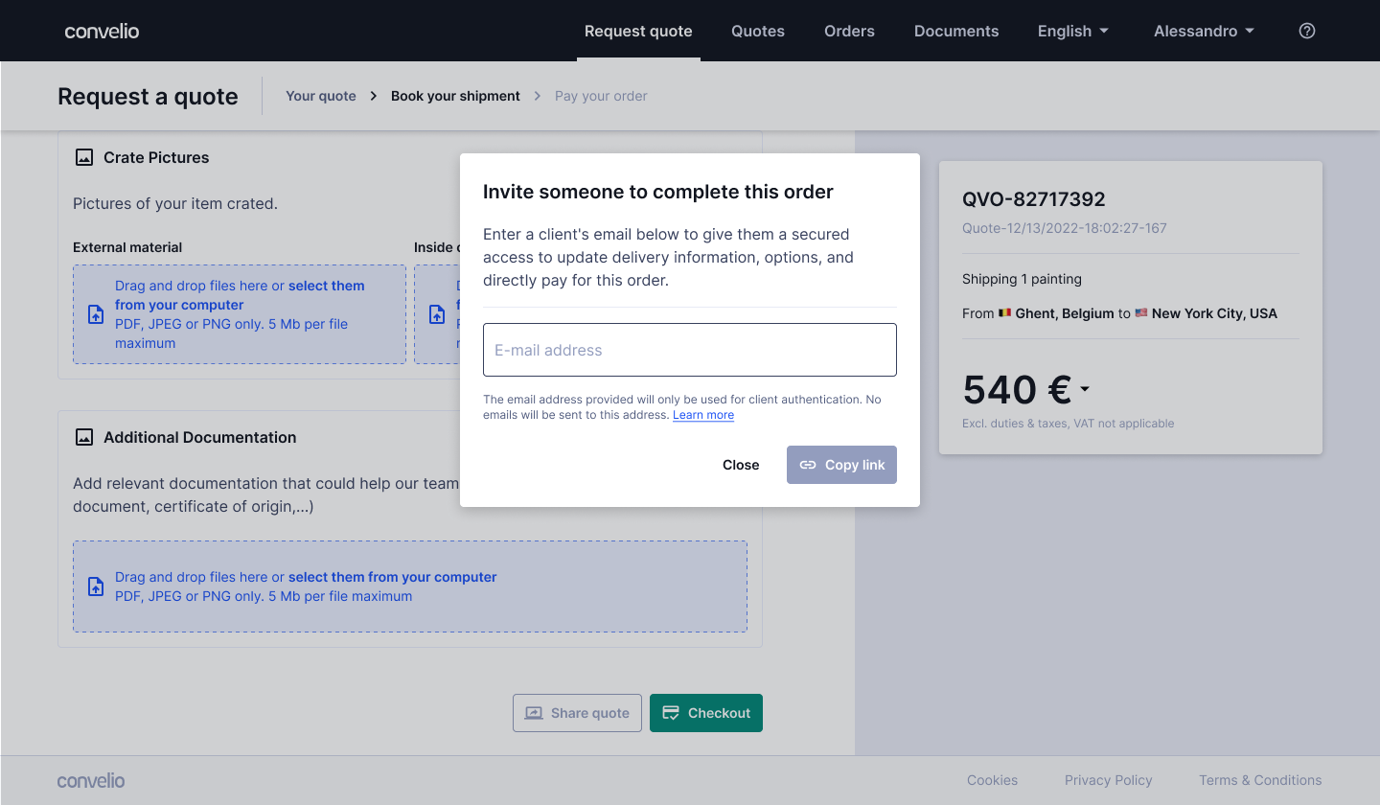
Task: Open the Documents menu item
Action: point(956,31)
